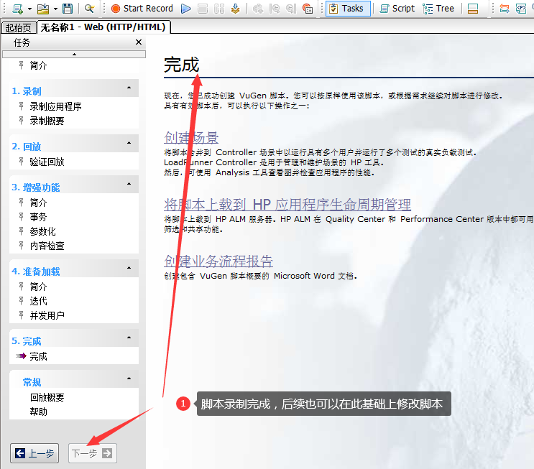
Task: Click the Pause icon in toolbar
Action: (x=219, y=9)
